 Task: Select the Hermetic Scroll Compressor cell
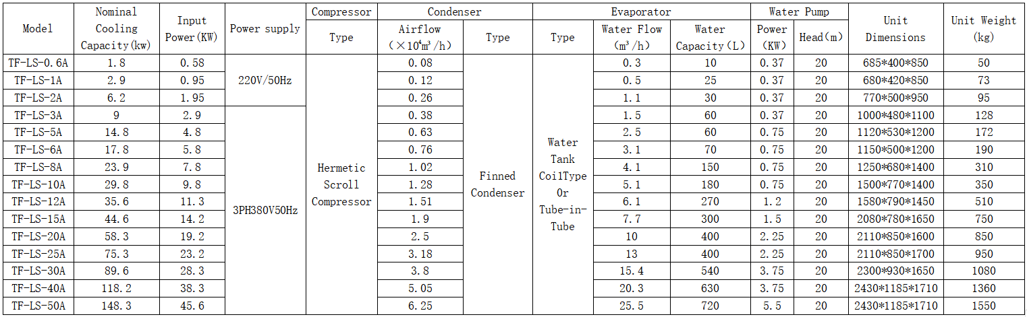point(341,184)
